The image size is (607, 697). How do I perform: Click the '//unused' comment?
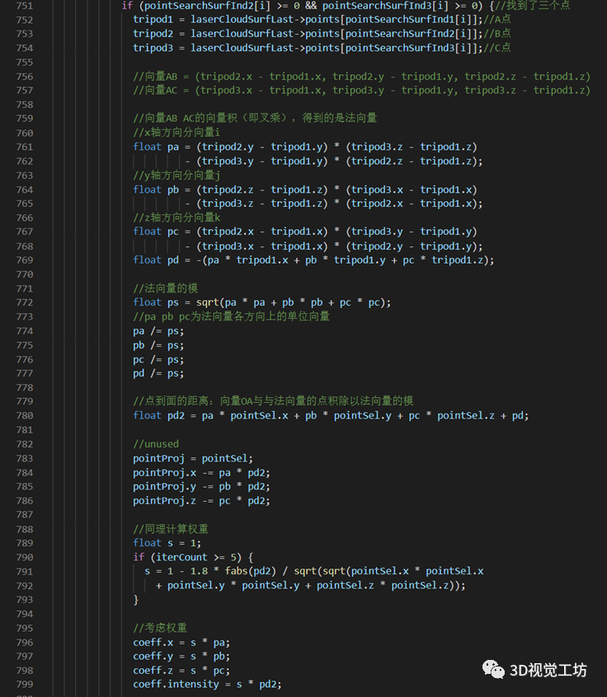pos(156,444)
